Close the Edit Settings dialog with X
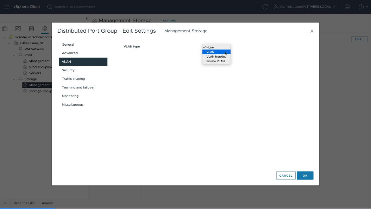The width and height of the screenshot is (371, 209). click(312, 31)
